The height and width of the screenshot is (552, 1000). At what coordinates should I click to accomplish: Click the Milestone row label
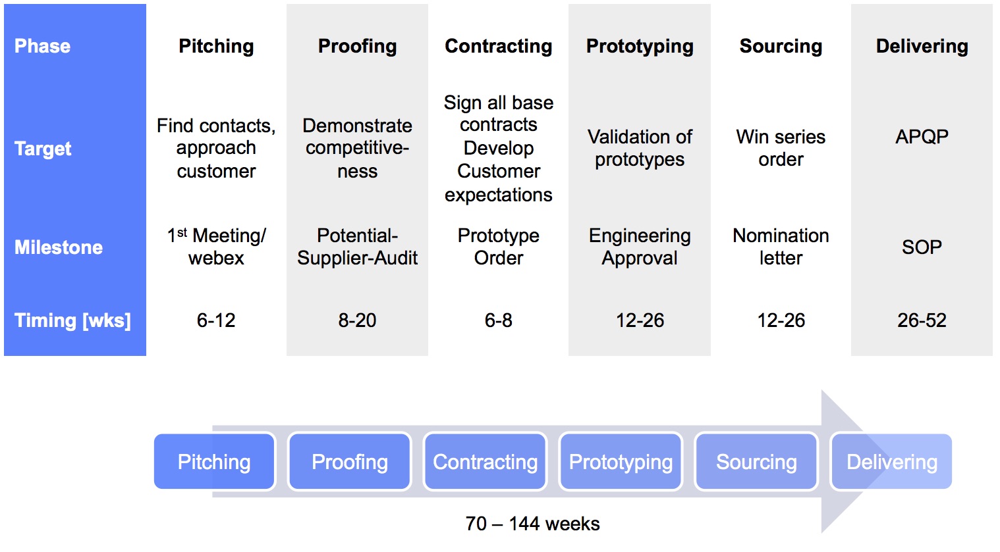(x=59, y=247)
